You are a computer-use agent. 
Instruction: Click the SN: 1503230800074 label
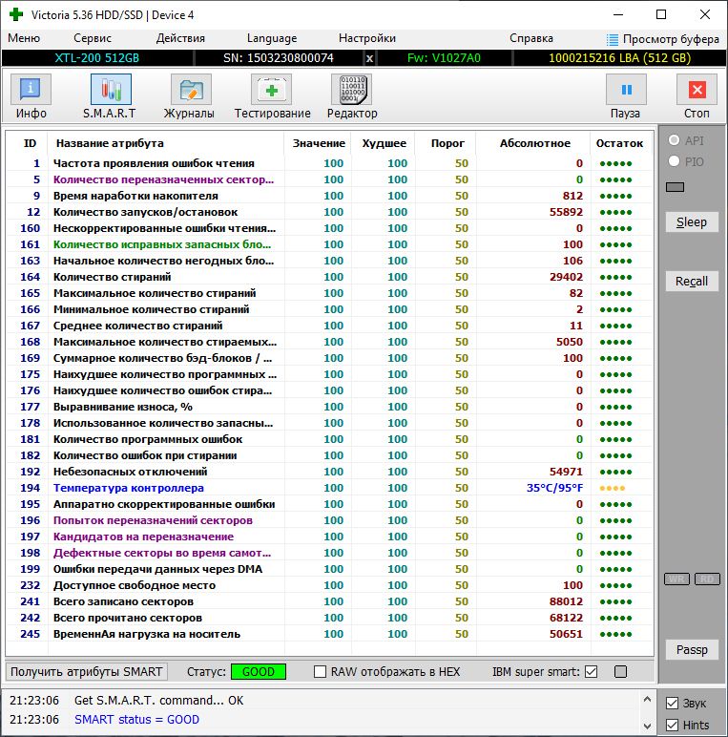pos(278,58)
